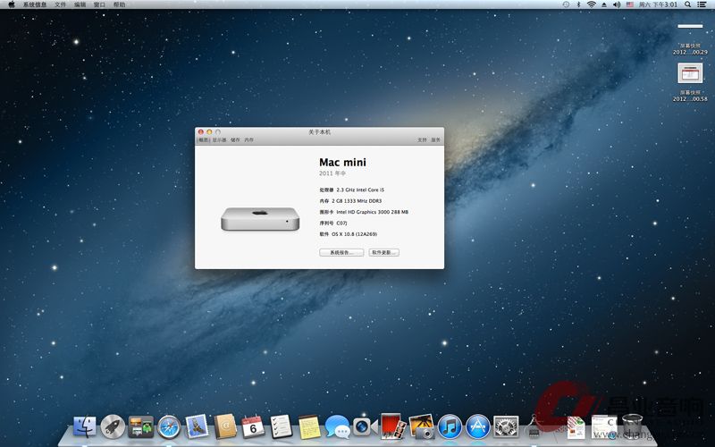Screen dimensions: 715x447
Task: Open Notification Center list icon
Action: [702, 4]
